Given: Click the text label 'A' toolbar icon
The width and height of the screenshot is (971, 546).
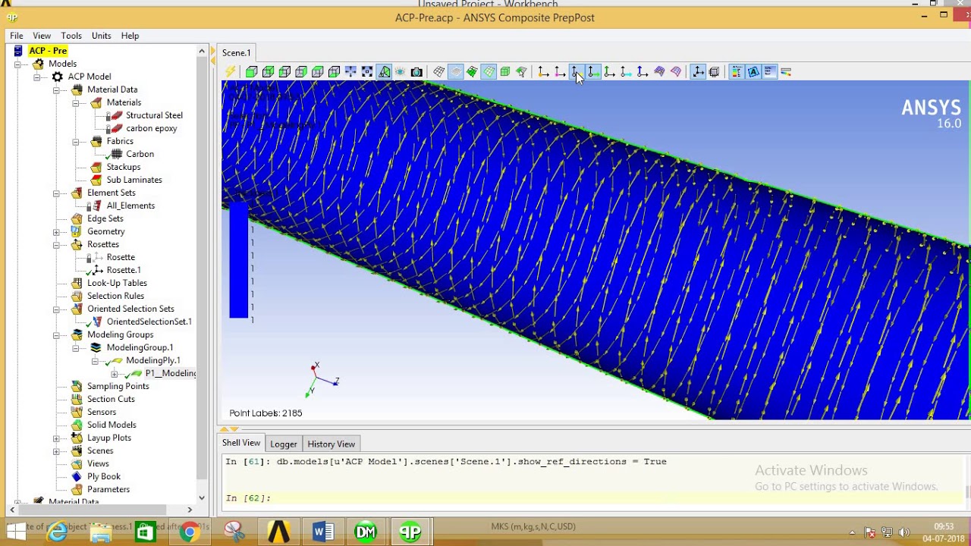Looking at the screenshot, I should tap(753, 72).
